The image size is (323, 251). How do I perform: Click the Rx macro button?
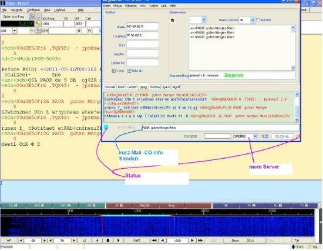278,205
